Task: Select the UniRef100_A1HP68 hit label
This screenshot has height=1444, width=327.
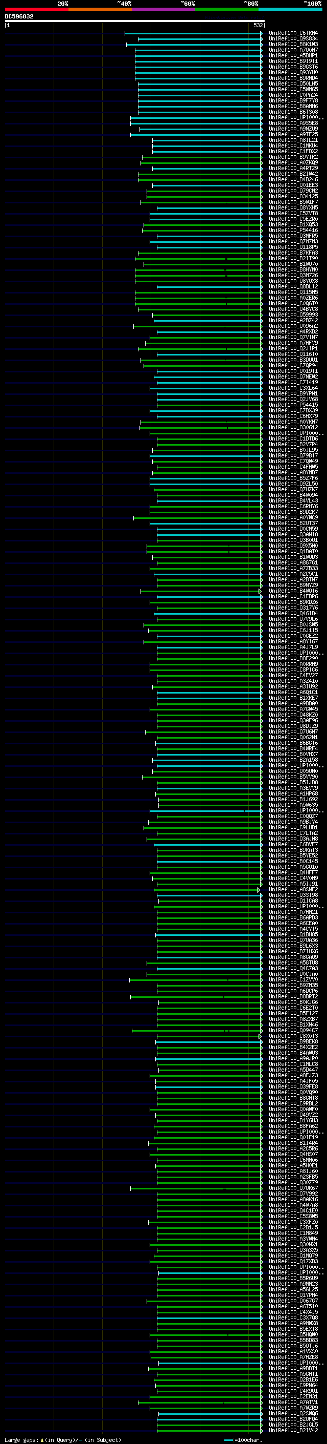Action: coord(293,793)
